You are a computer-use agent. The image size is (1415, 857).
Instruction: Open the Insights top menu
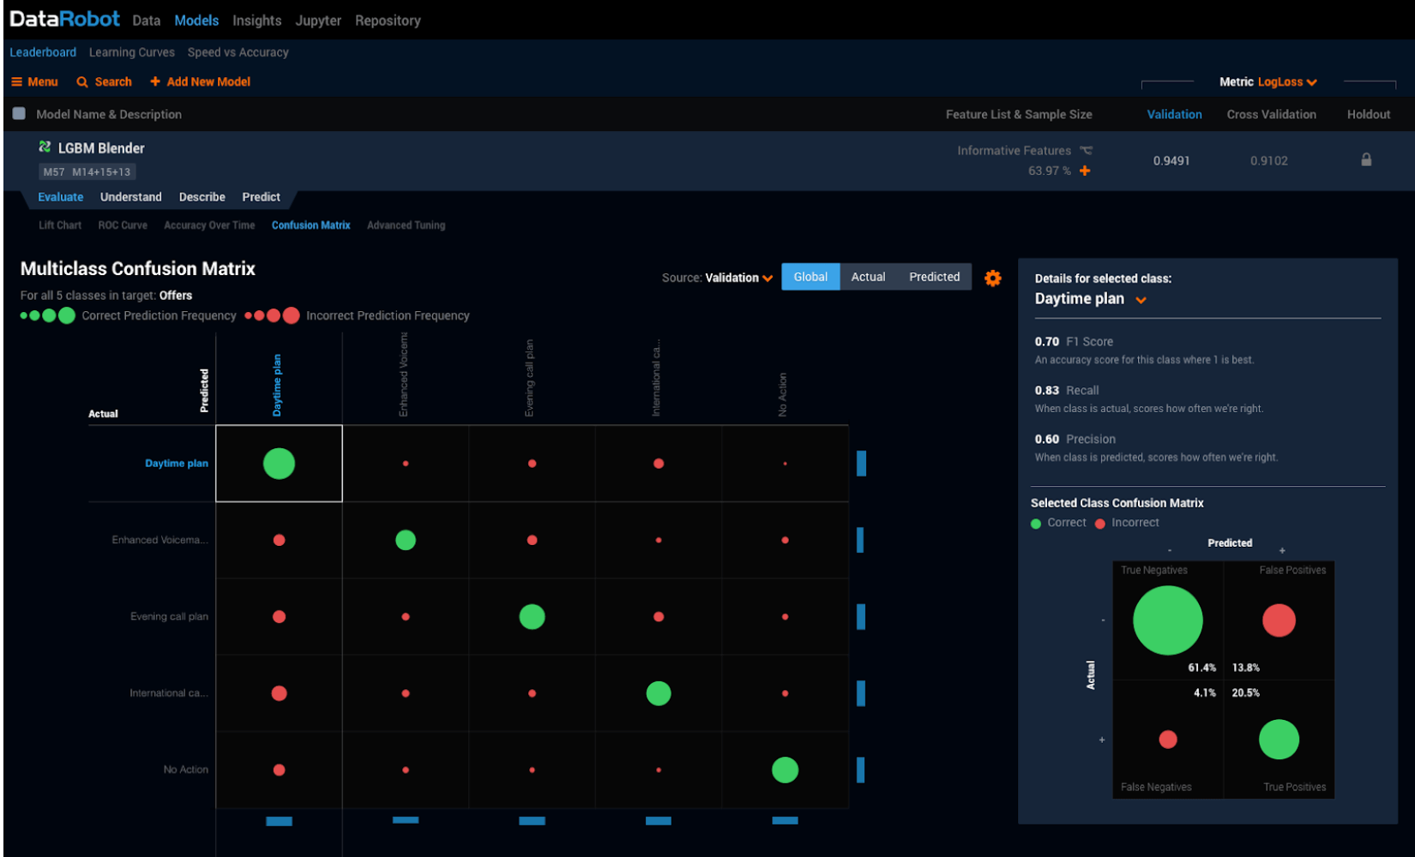pyautogui.click(x=256, y=21)
